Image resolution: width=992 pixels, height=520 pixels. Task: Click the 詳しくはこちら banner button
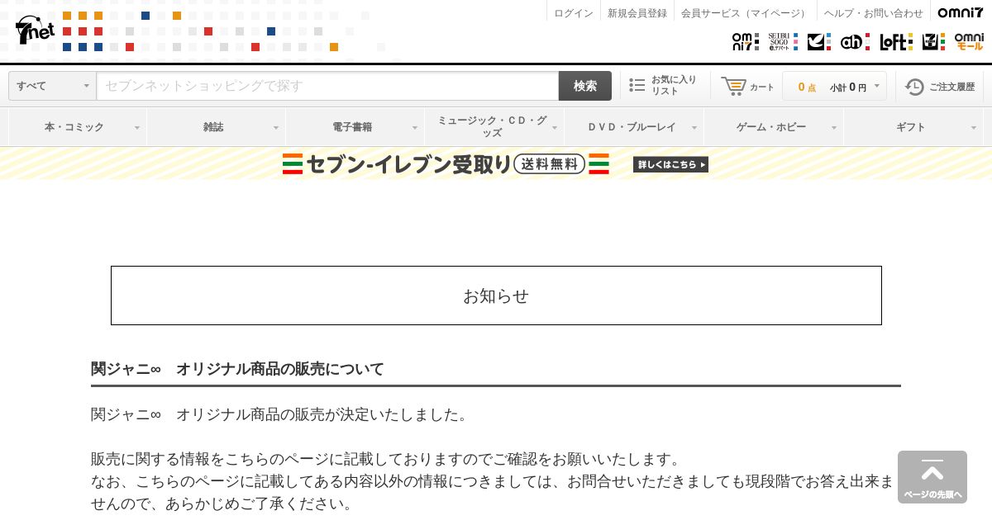point(670,164)
